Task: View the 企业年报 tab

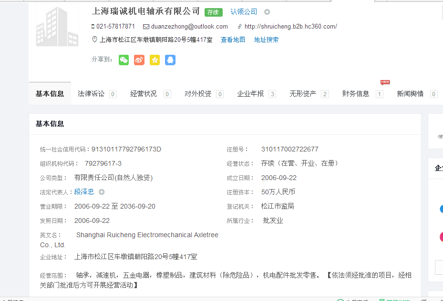Action: point(250,94)
